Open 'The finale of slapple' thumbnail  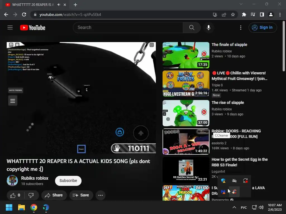tap(186, 55)
